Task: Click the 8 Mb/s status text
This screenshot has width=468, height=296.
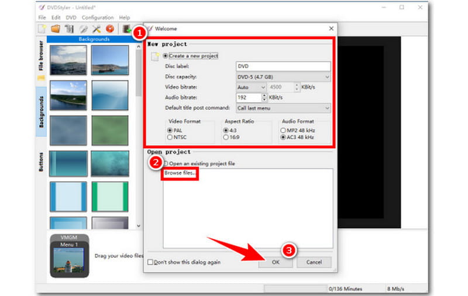Action: 395,288
